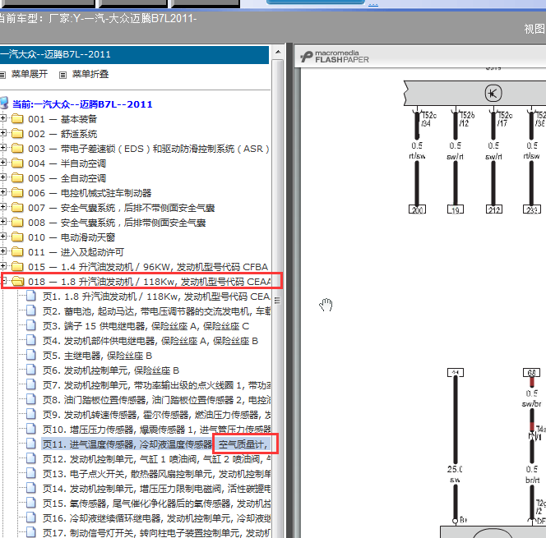The width and height of the screenshot is (546, 538).
Task: Click the tree panel scroll-up arrow
Action: pyautogui.click(x=278, y=53)
